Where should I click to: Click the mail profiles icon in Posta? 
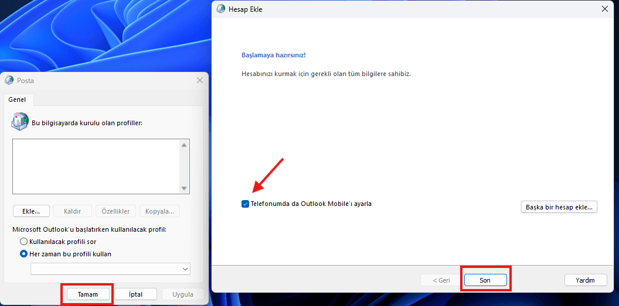(20, 121)
